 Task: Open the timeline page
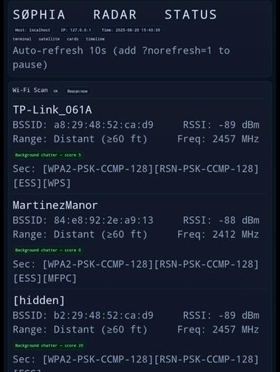[95, 39]
